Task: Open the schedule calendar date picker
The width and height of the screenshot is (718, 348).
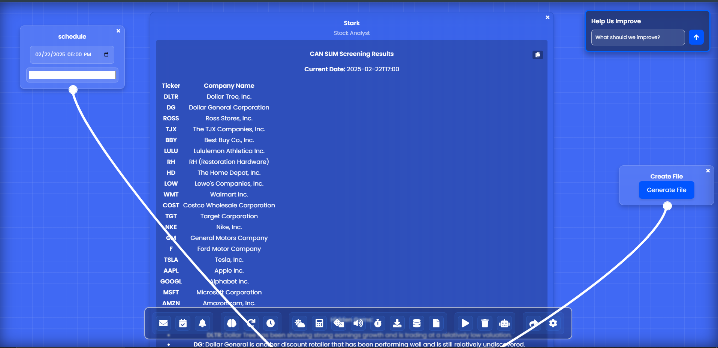Action: click(x=106, y=55)
